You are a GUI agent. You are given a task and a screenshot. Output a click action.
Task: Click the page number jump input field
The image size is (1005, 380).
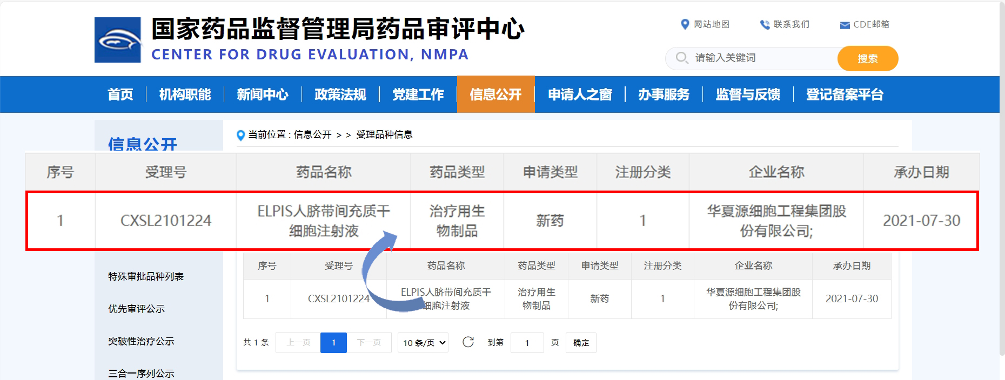pos(527,343)
